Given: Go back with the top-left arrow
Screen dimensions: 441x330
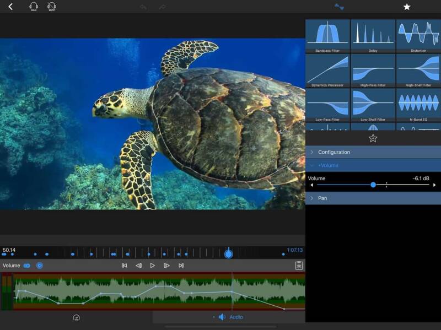Looking at the screenshot, I should (10, 7).
